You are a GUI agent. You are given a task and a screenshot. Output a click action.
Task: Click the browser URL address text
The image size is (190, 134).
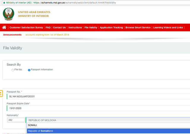pos(75,3)
